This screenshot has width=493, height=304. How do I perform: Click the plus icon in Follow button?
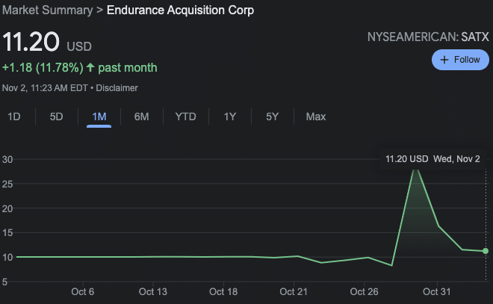coord(444,60)
